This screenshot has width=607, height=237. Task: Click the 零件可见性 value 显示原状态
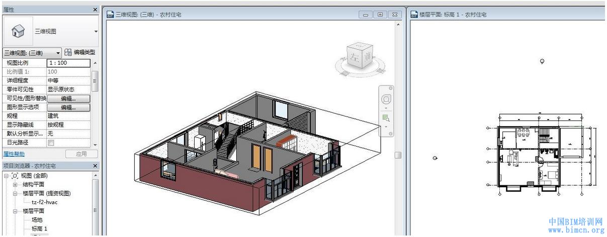pos(68,89)
